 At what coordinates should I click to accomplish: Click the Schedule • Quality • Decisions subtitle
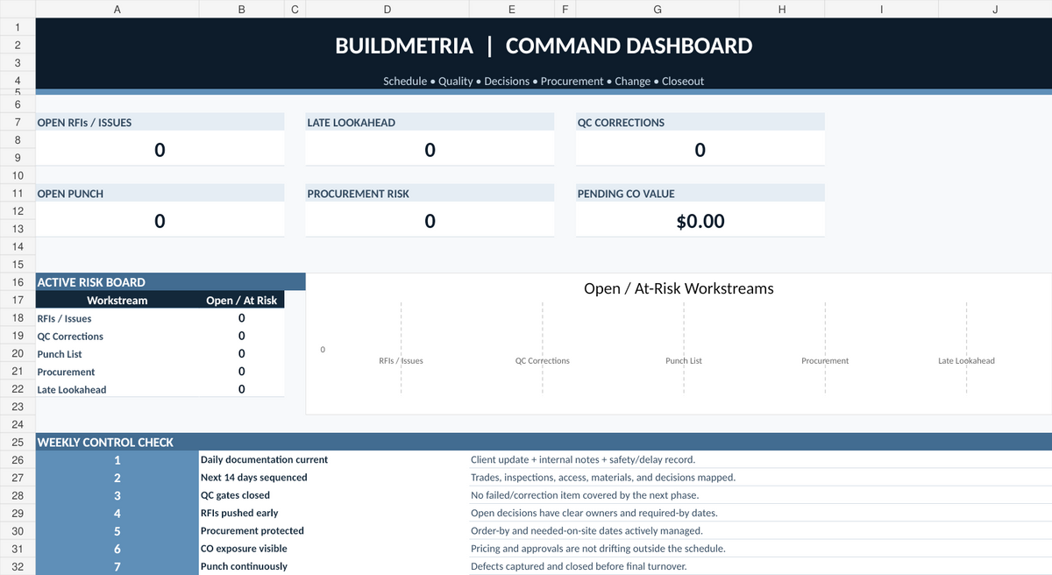coord(544,81)
